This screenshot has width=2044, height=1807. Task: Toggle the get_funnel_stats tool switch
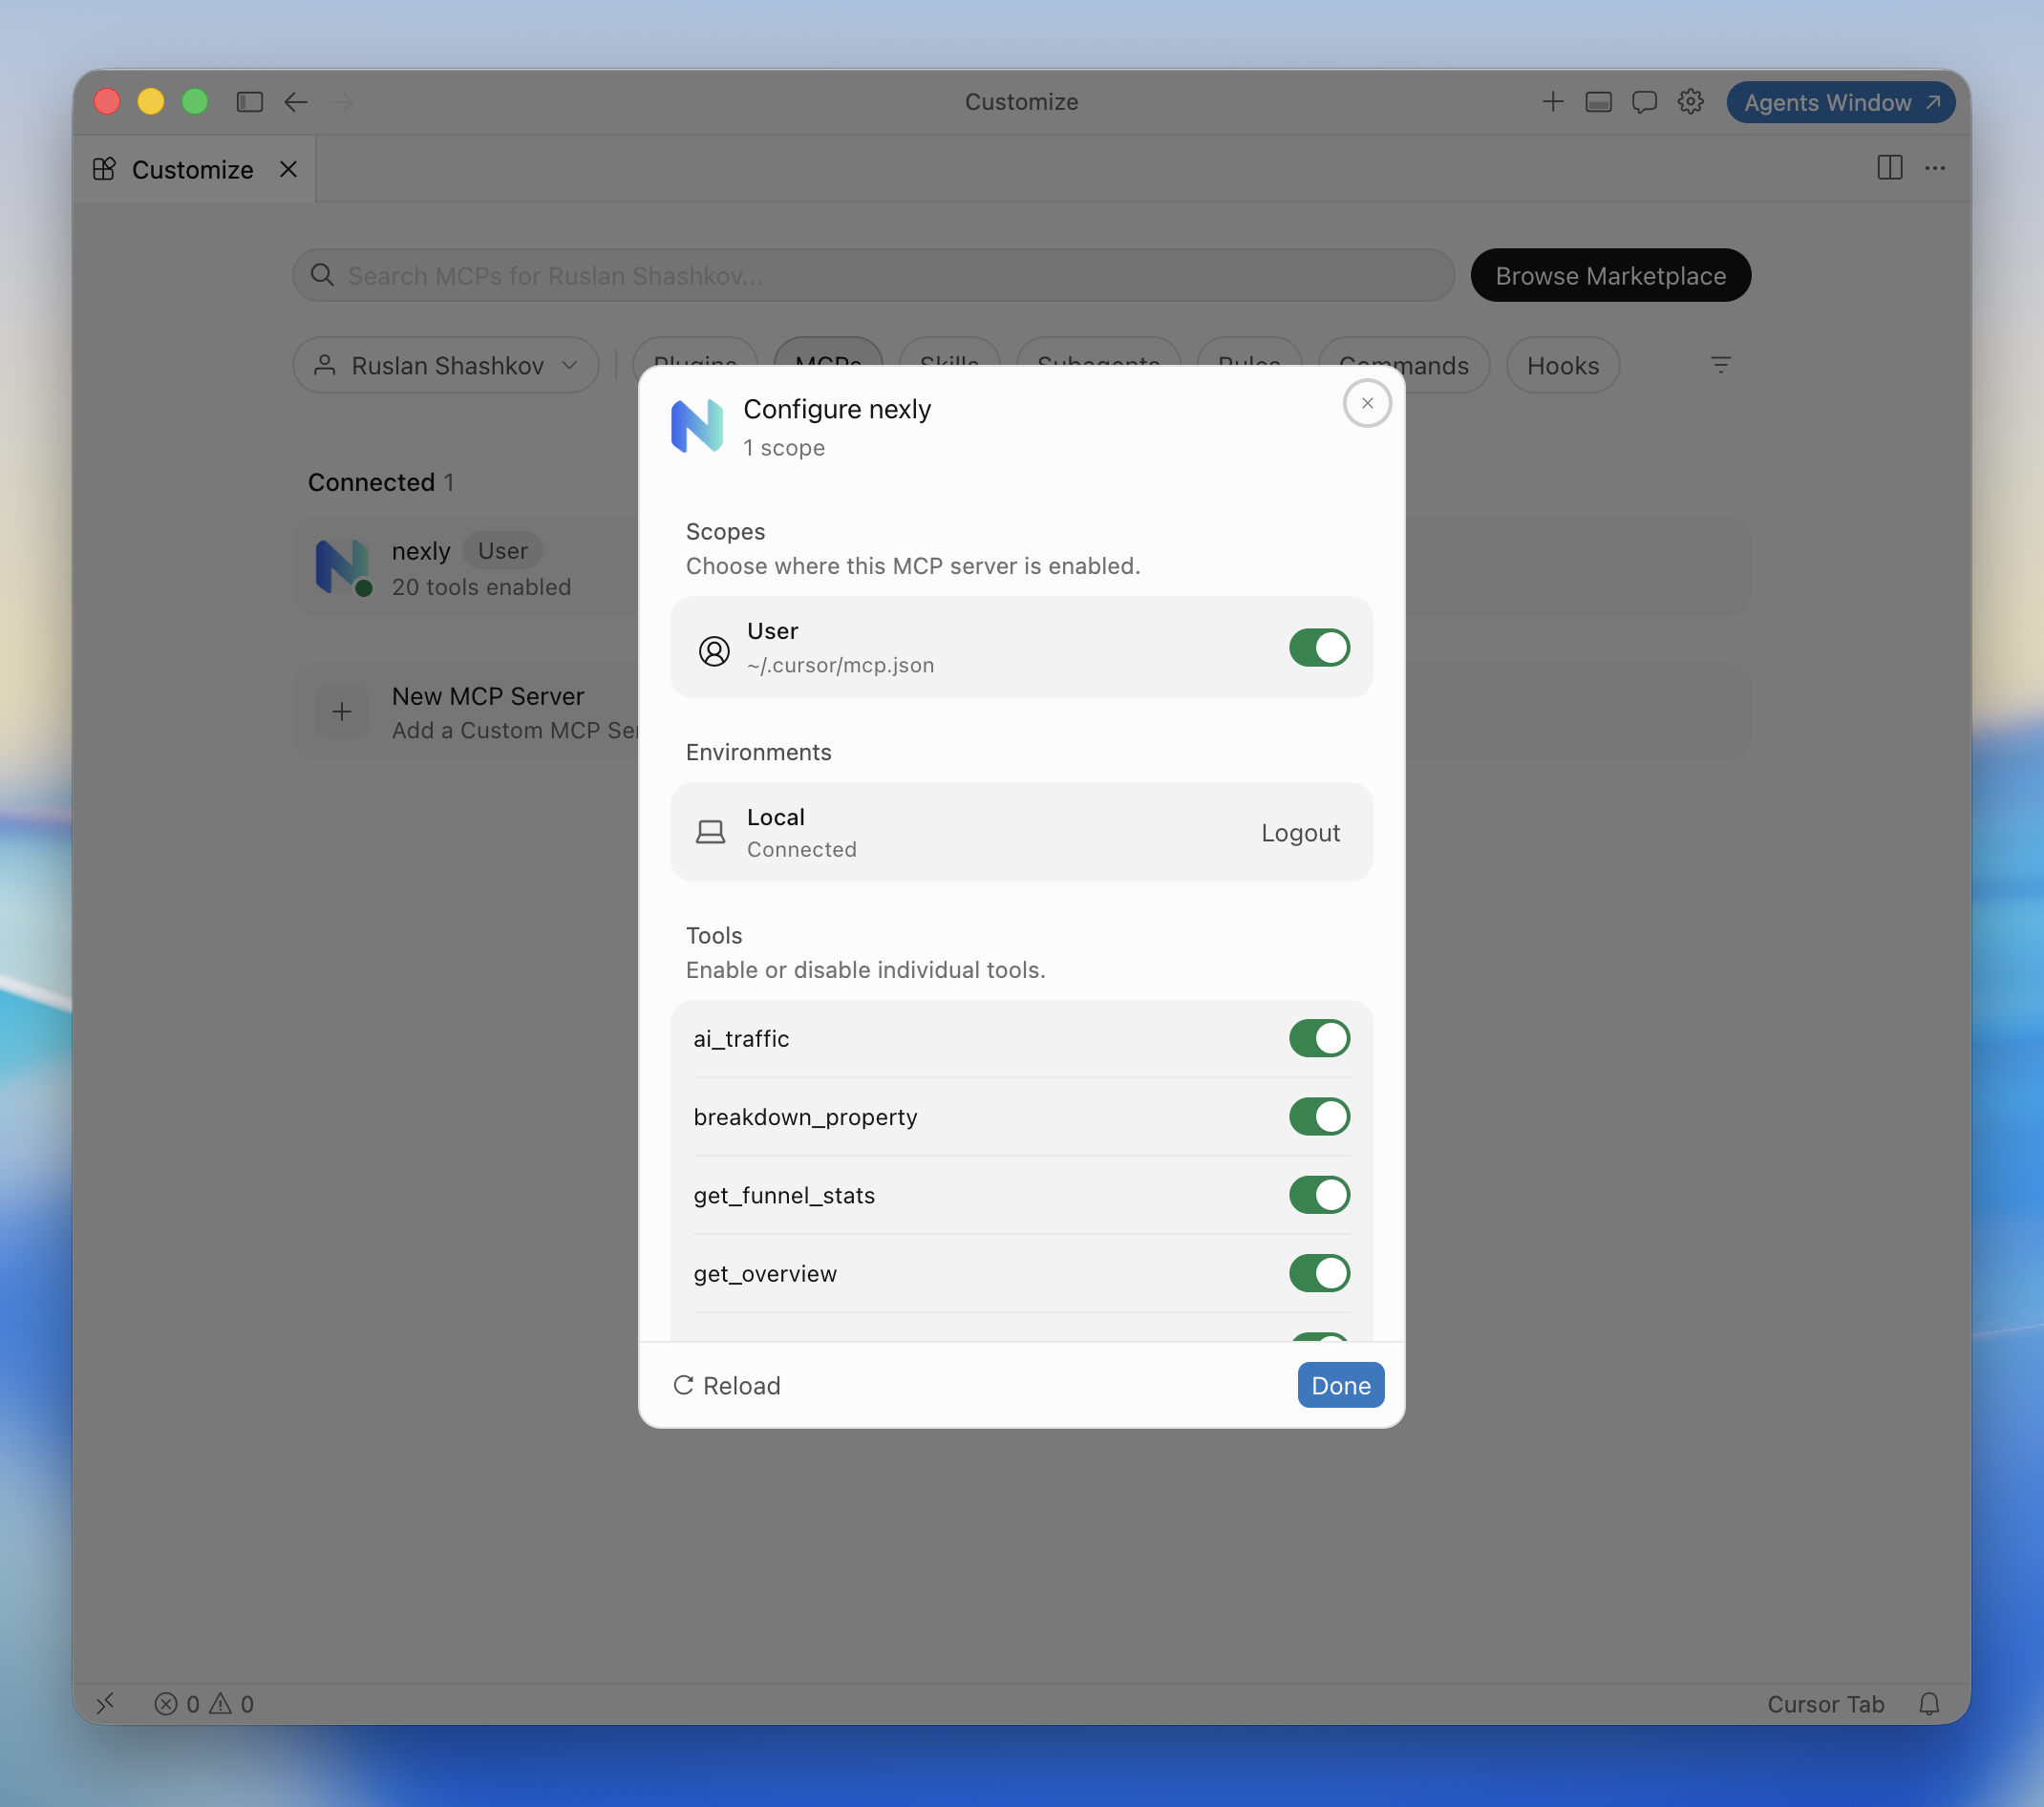[x=1319, y=1194]
